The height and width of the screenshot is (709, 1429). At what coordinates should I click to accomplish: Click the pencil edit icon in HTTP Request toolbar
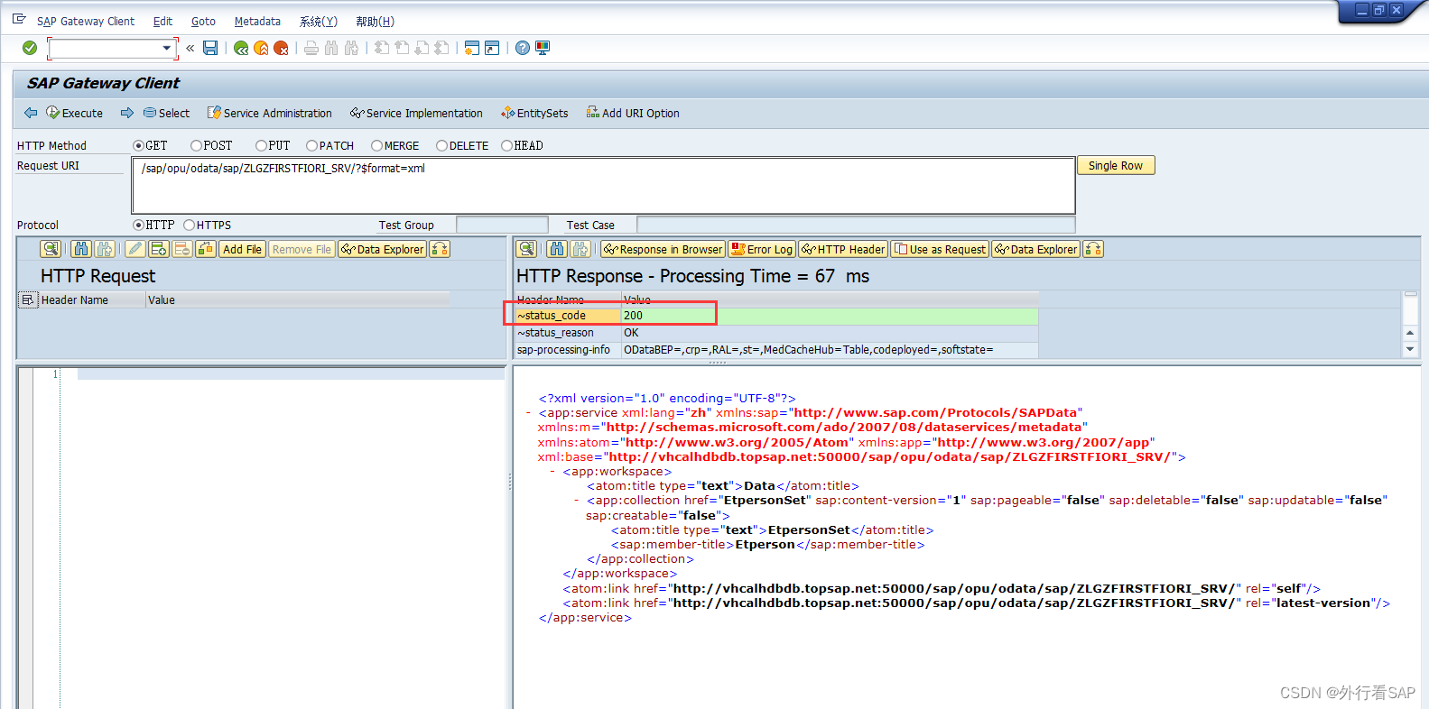tap(135, 249)
